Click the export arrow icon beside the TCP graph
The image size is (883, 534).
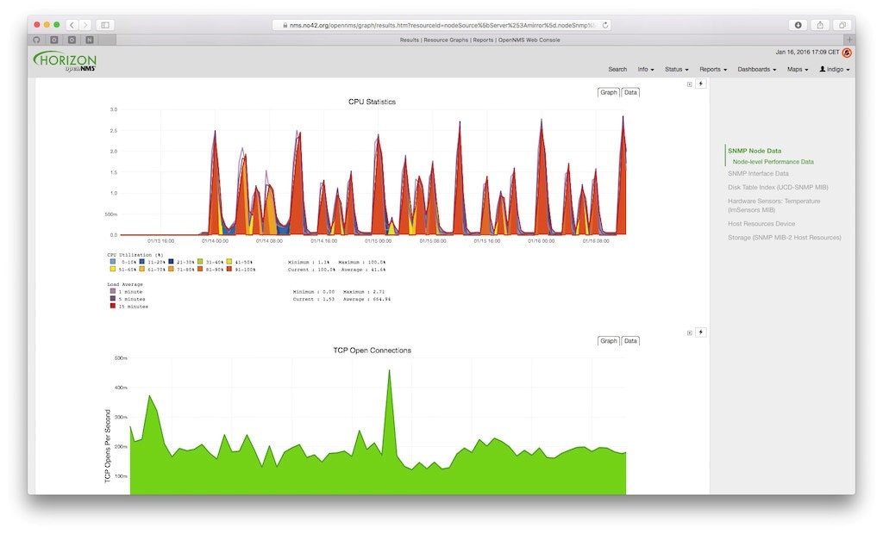[x=700, y=334]
